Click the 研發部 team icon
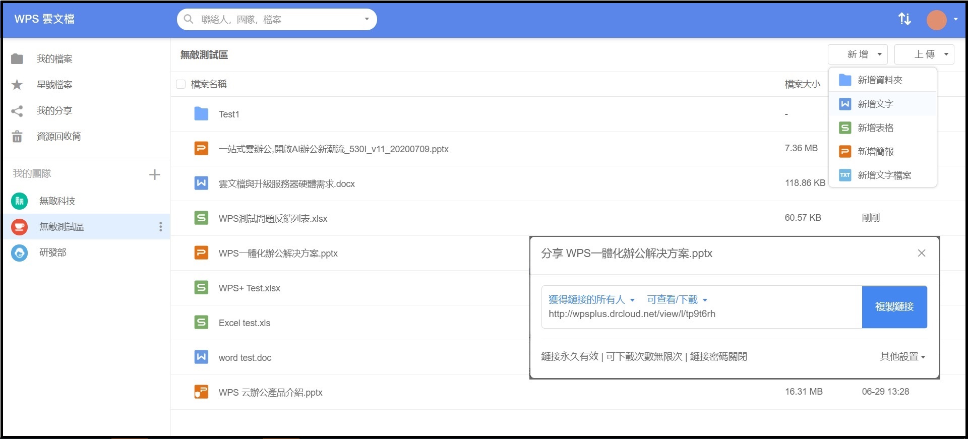Viewport: 968px width, 439px height. click(20, 253)
